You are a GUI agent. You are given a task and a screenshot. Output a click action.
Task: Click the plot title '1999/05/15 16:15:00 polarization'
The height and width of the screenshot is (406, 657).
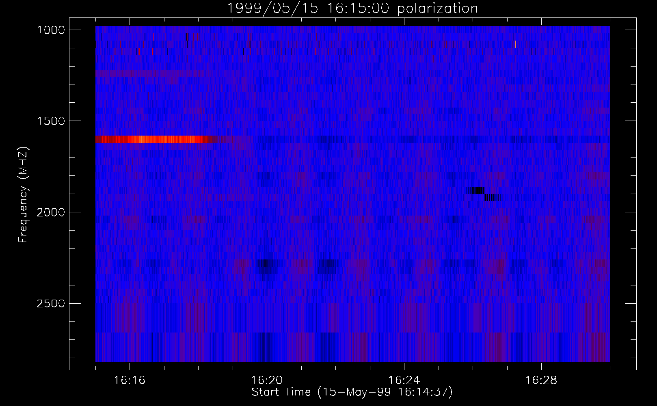pos(352,8)
